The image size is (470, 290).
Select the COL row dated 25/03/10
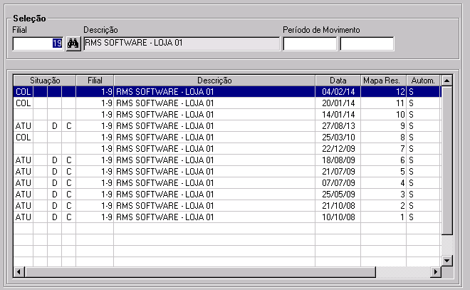click(214, 138)
